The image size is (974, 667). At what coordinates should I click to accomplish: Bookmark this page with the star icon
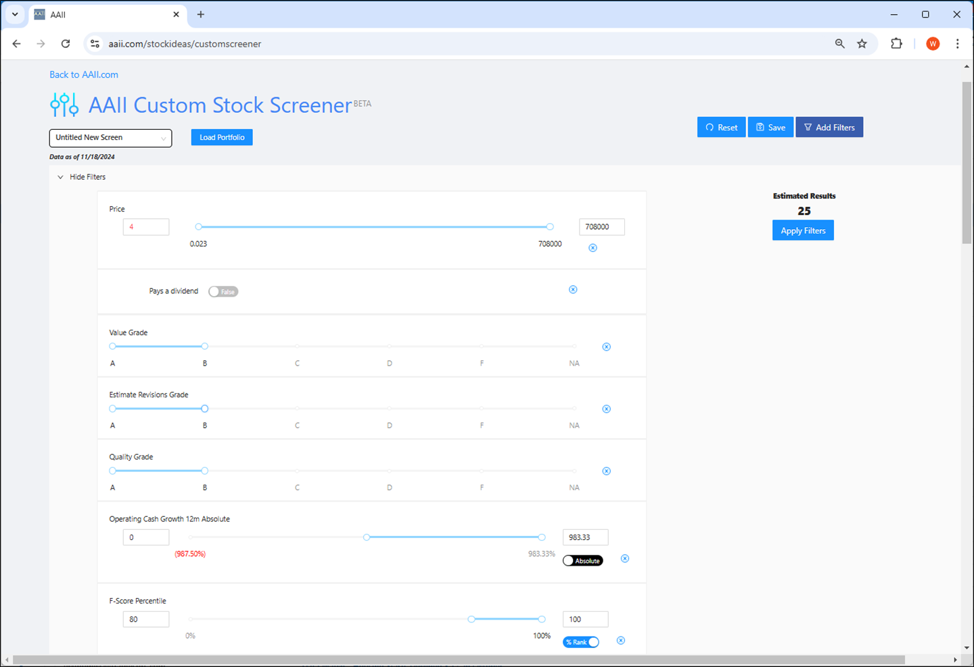point(862,44)
